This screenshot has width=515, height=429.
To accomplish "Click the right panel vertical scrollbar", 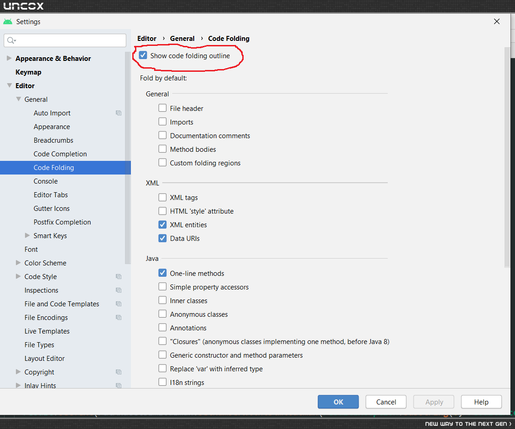I will (x=507, y=157).
